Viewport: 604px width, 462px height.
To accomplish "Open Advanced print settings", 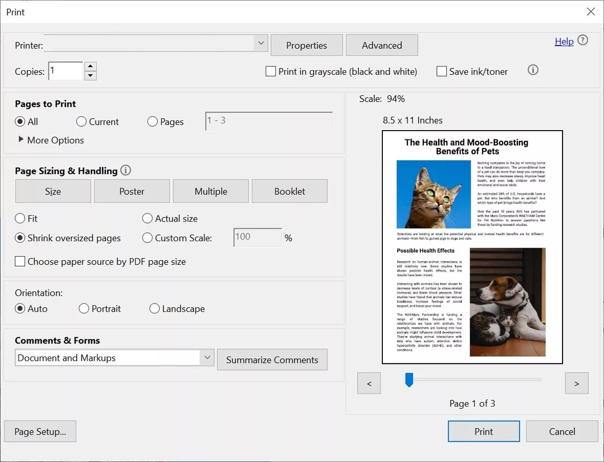I will 381,45.
